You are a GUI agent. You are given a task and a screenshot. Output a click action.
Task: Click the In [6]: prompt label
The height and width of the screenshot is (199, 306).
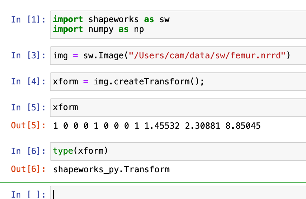(28, 151)
